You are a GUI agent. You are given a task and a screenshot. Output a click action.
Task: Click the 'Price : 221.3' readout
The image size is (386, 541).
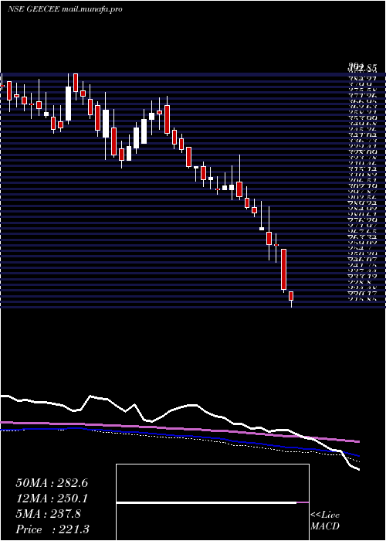coord(52,529)
